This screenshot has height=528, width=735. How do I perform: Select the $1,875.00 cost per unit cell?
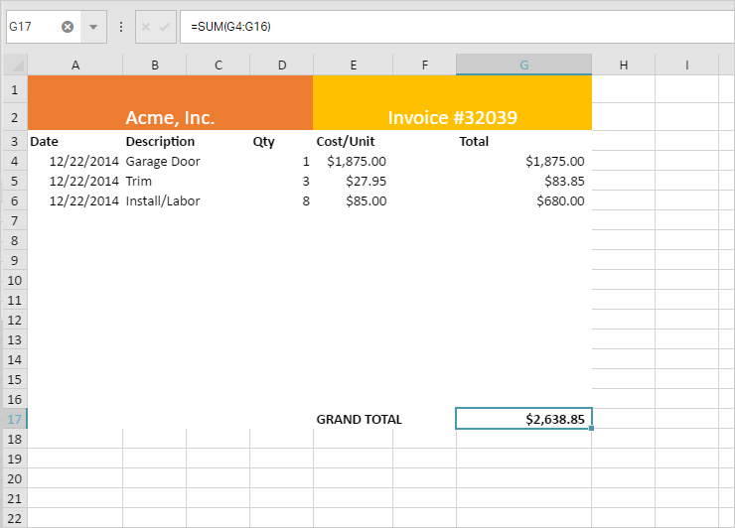point(354,161)
